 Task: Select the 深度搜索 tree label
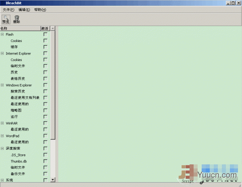click(x=13, y=148)
